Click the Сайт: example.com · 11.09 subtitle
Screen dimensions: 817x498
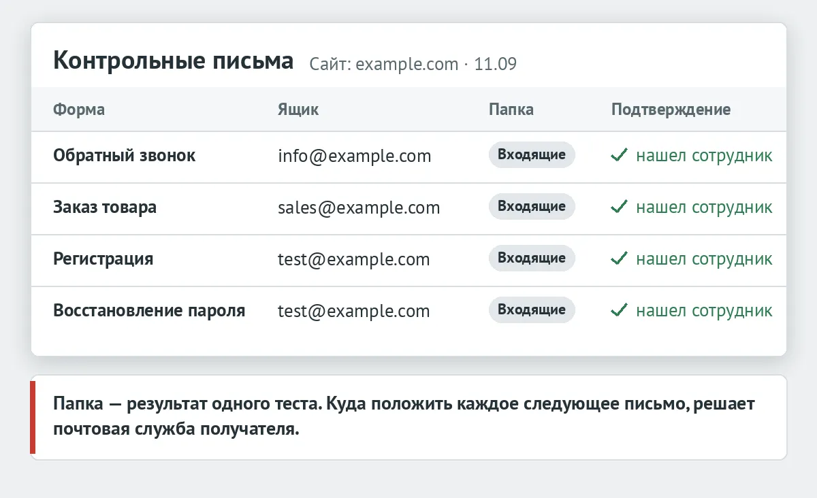(x=413, y=65)
